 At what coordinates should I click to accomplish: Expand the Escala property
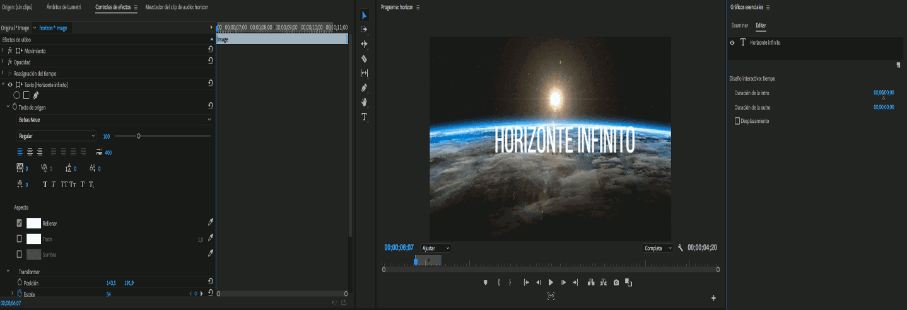pos(12,294)
